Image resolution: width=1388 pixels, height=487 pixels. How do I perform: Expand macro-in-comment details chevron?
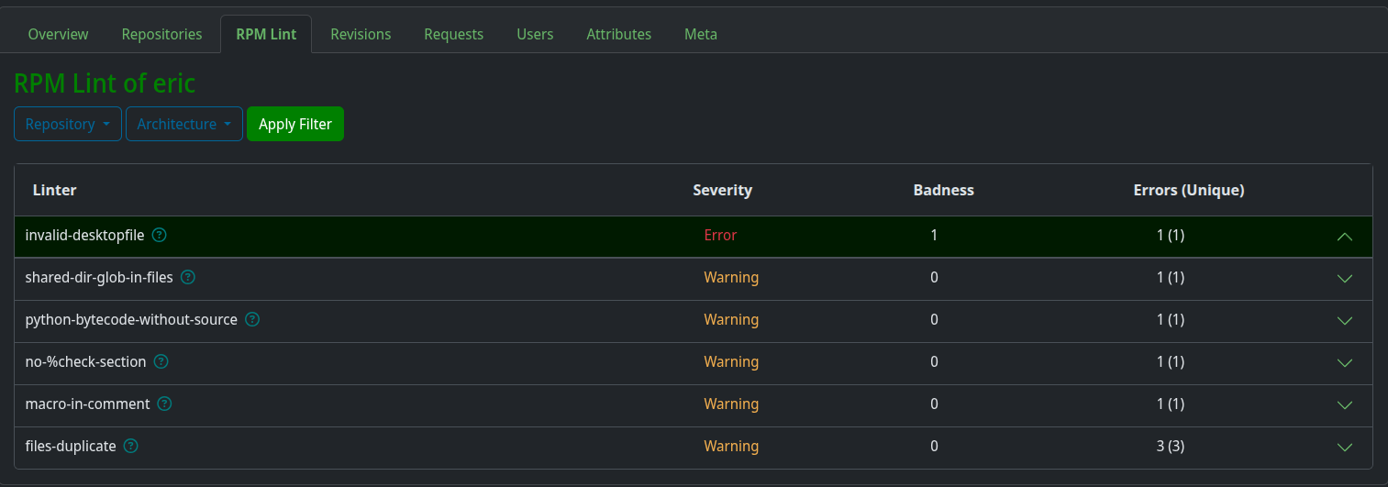point(1345,404)
